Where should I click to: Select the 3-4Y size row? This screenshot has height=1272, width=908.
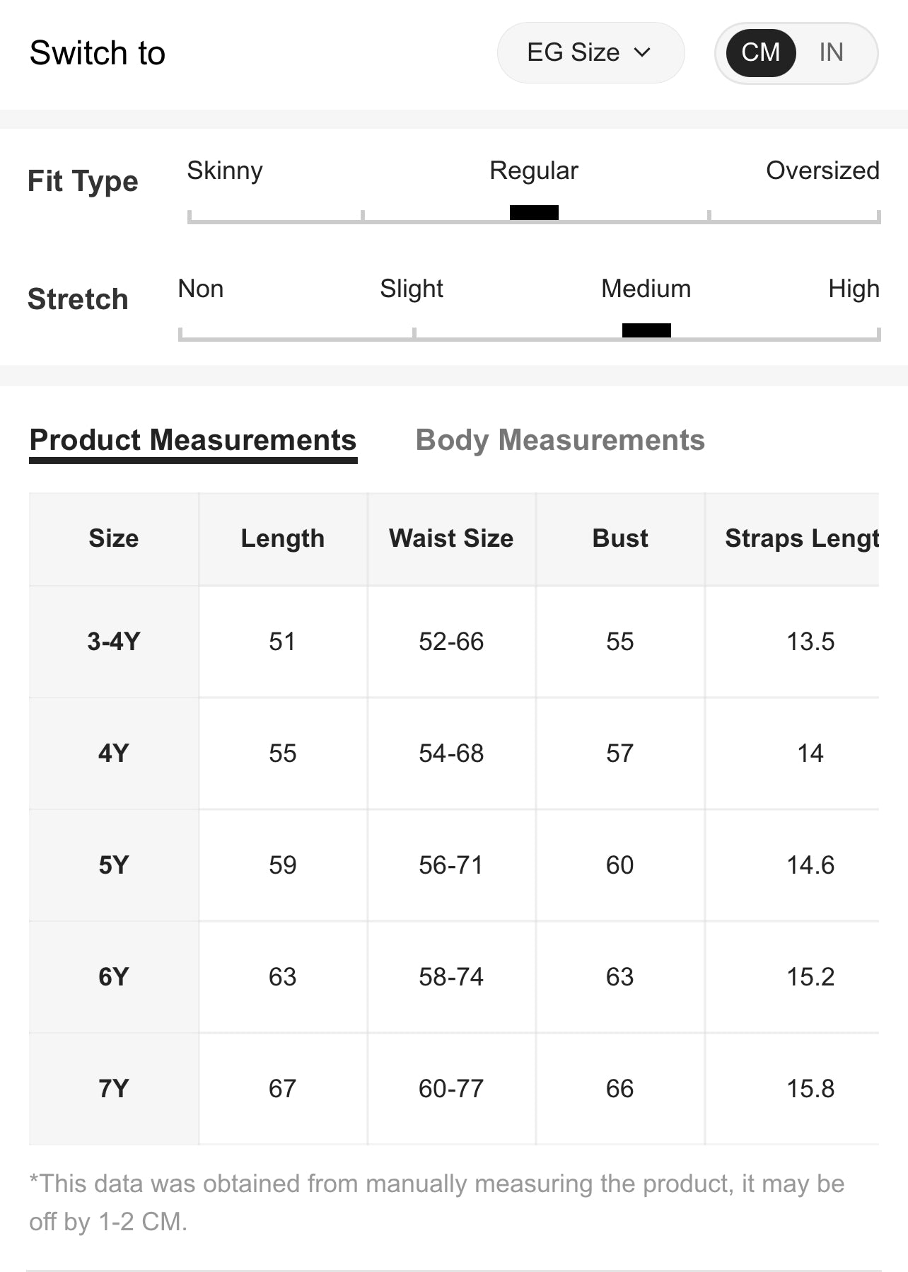pyautogui.click(x=114, y=642)
